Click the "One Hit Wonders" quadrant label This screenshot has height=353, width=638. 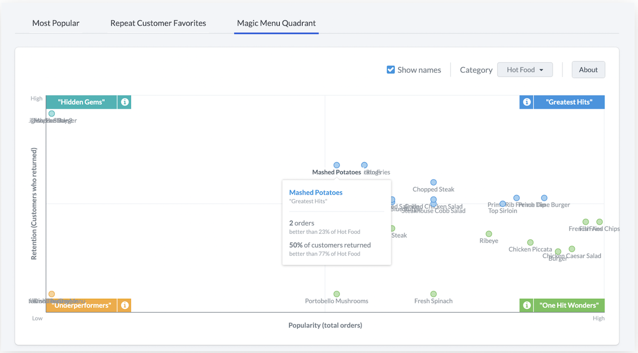(569, 305)
